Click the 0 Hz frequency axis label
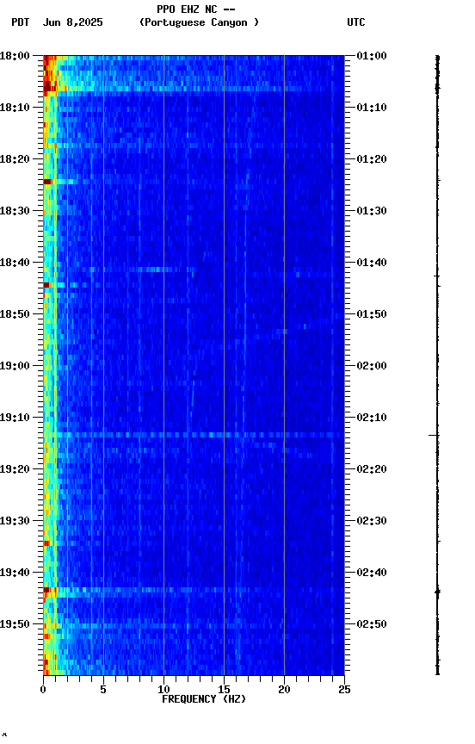 [43, 690]
